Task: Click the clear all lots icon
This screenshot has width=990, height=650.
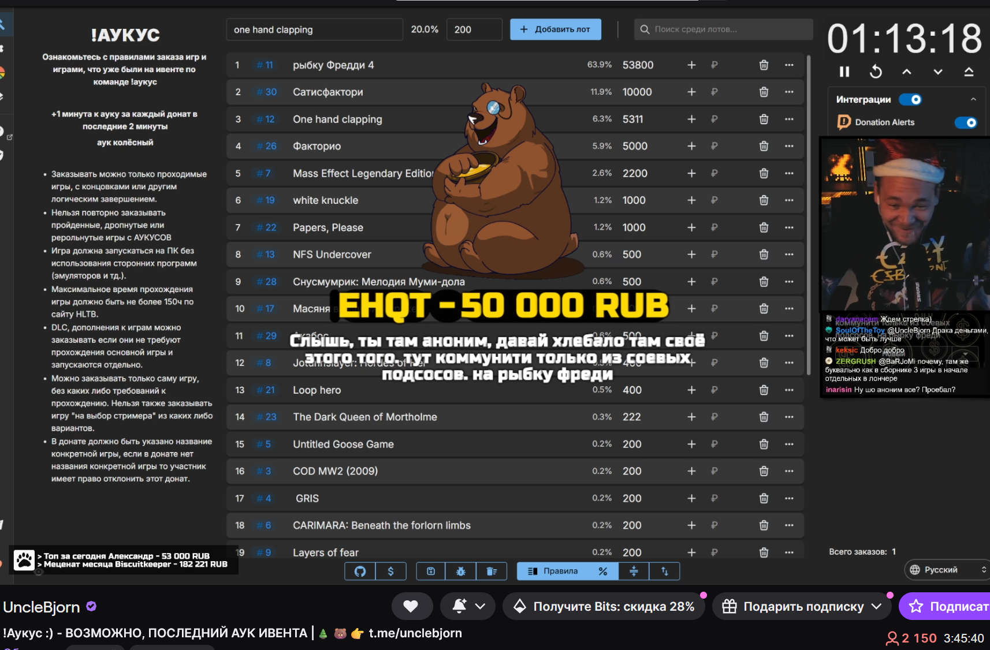Action: pos(492,571)
